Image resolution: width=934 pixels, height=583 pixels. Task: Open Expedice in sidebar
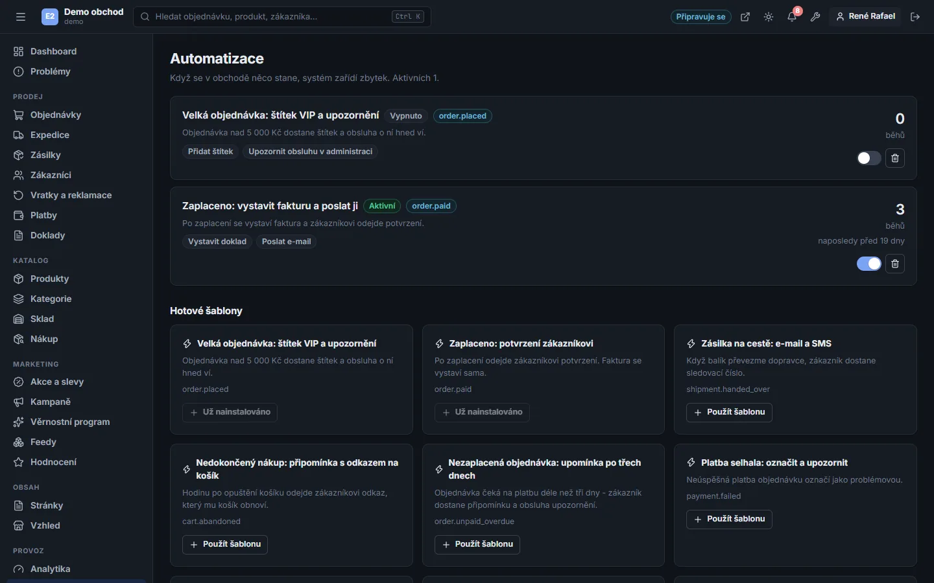point(77,135)
